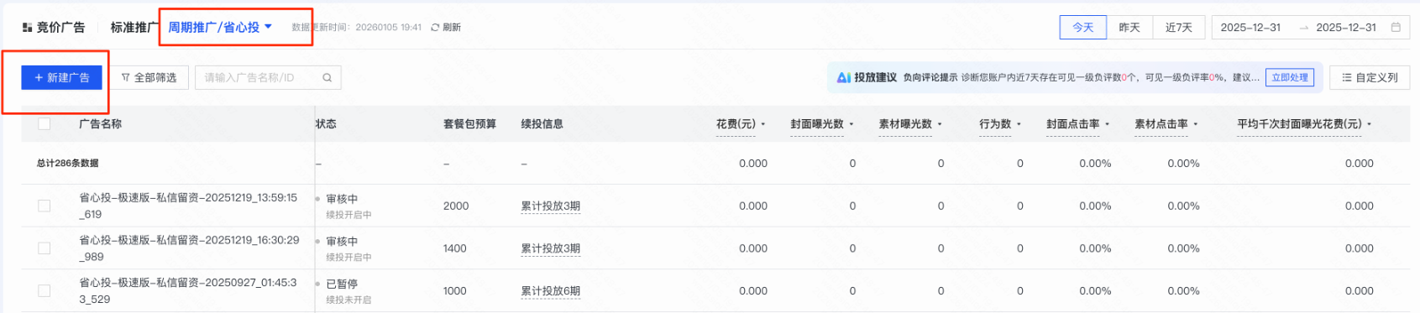Open sort arrow on 封面曝光数 column
The width and height of the screenshot is (1420, 313).
click(851, 124)
